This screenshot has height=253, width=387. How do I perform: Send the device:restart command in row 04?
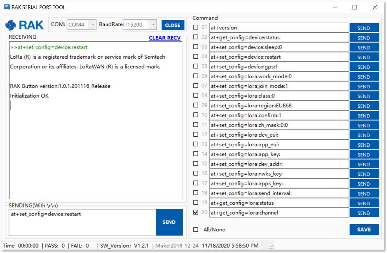click(364, 57)
